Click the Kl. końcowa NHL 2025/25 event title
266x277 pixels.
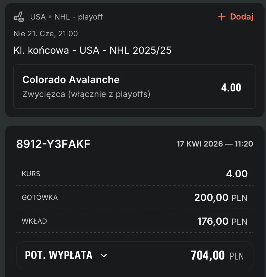pyautogui.click(x=92, y=51)
